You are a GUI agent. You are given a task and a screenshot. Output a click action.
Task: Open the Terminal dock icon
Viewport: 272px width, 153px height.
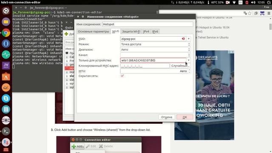[x=6, y=131]
